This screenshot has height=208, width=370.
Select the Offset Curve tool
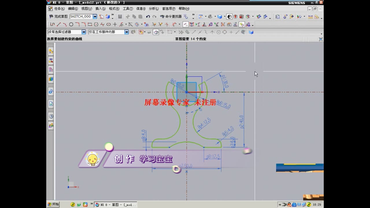(121, 25)
